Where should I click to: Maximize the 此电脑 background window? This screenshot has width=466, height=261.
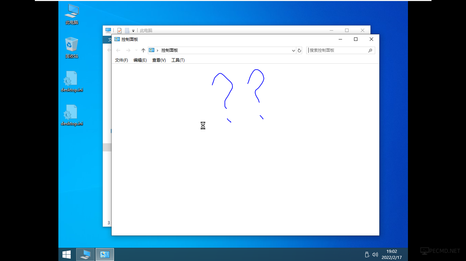pyautogui.click(x=347, y=30)
